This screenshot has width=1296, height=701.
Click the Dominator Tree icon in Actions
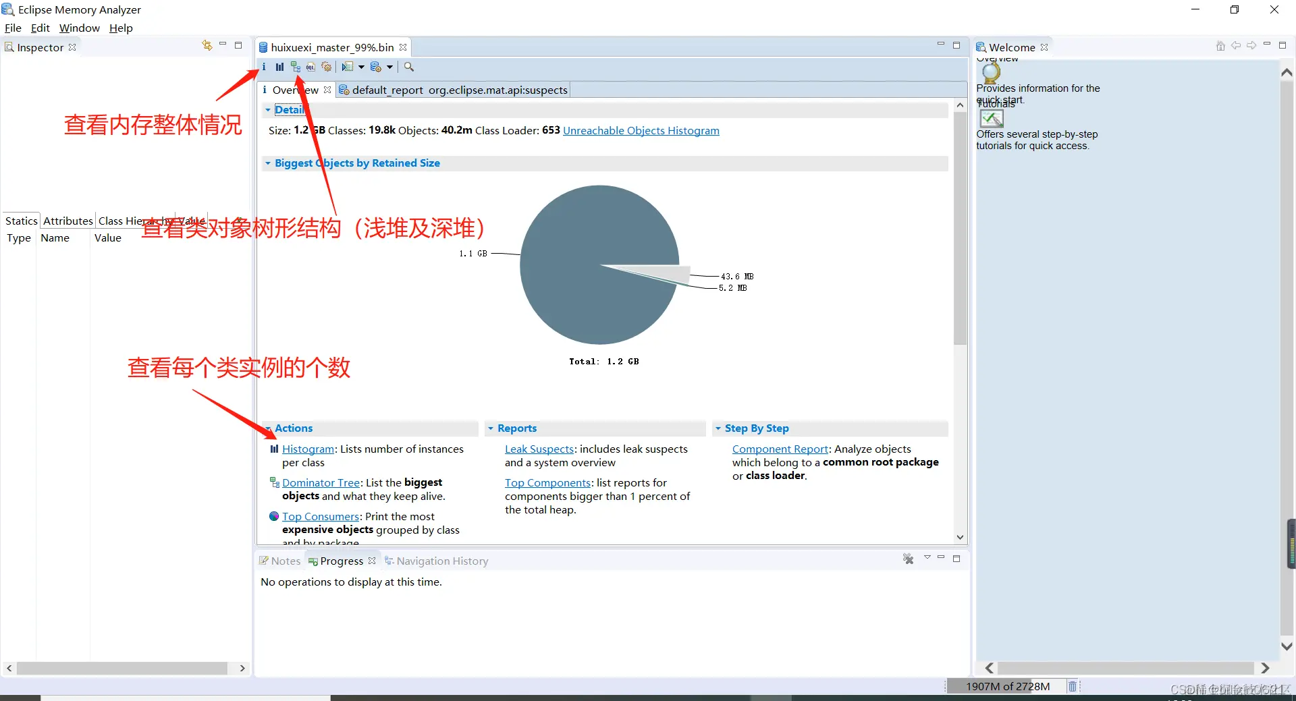[274, 482]
